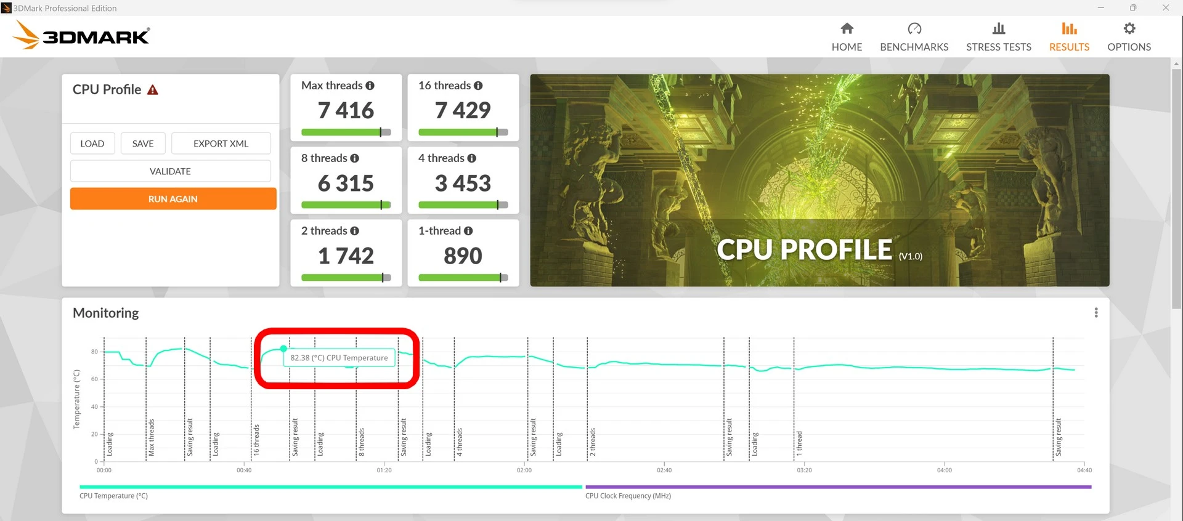Click the 3DMark title bar app icon
The width and height of the screenshot is (1183, 521).
[x=6, y=8]
